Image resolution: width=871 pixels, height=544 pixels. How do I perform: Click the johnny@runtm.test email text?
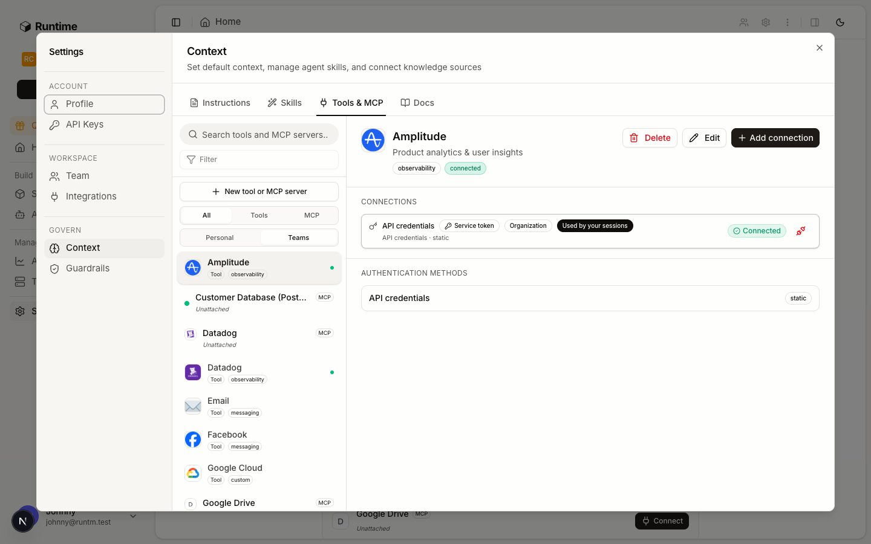[79, 522]
